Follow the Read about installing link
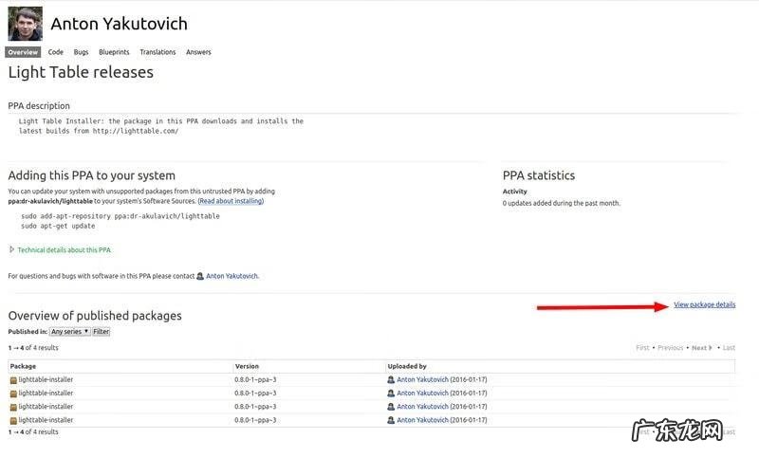Screen dimensions: 759x458 coord(231,201)
